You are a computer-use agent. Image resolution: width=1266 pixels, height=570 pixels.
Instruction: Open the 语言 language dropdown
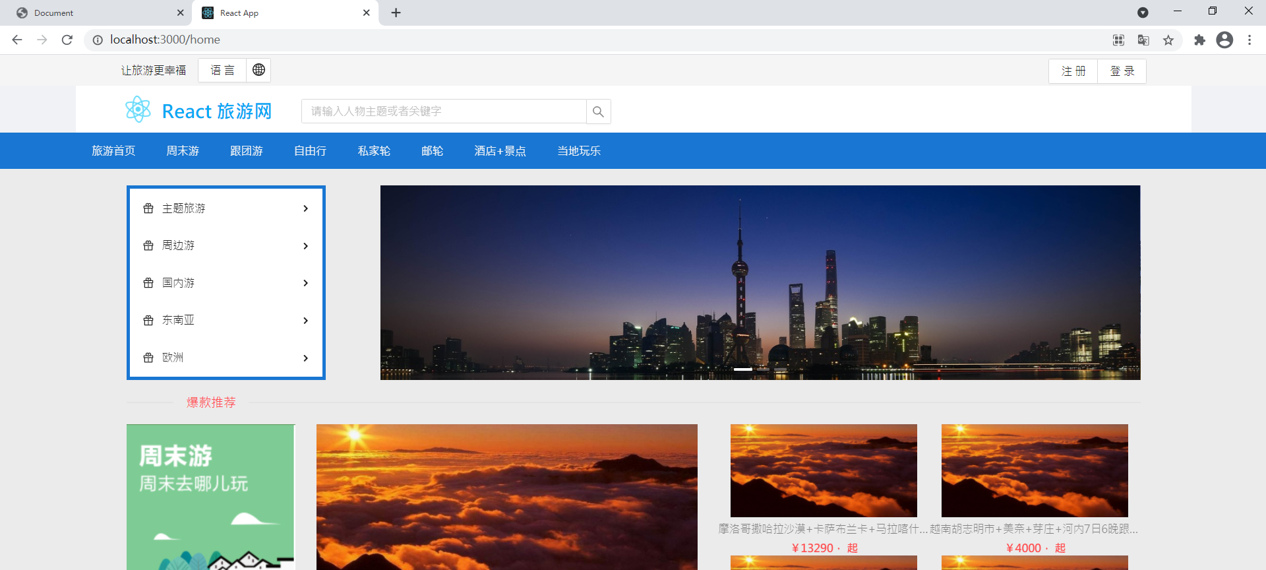(x=222, y=70)
